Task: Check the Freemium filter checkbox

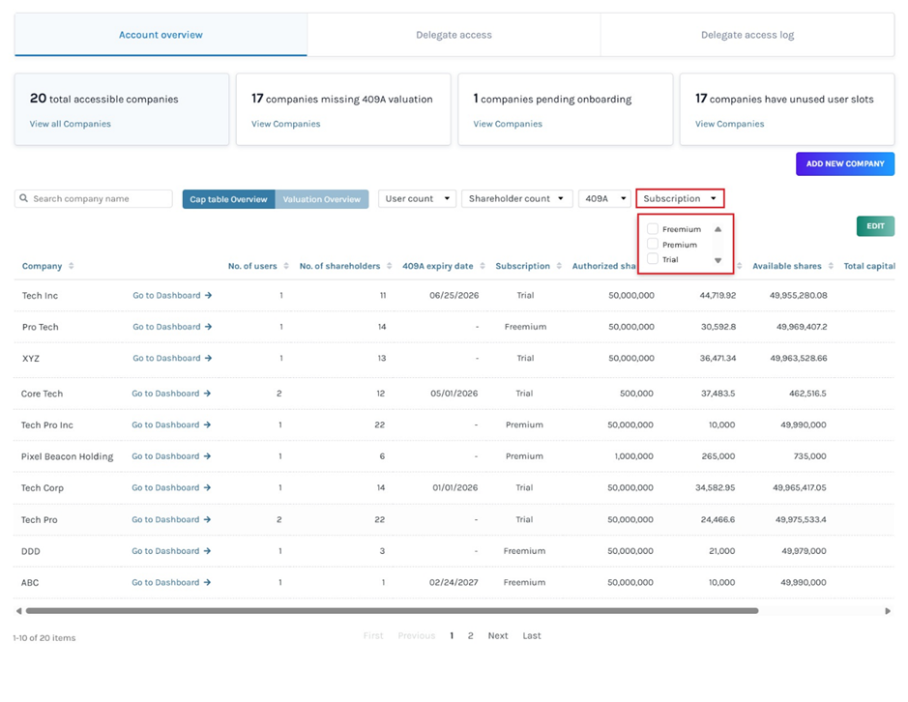Action: (x=653, y=229)
